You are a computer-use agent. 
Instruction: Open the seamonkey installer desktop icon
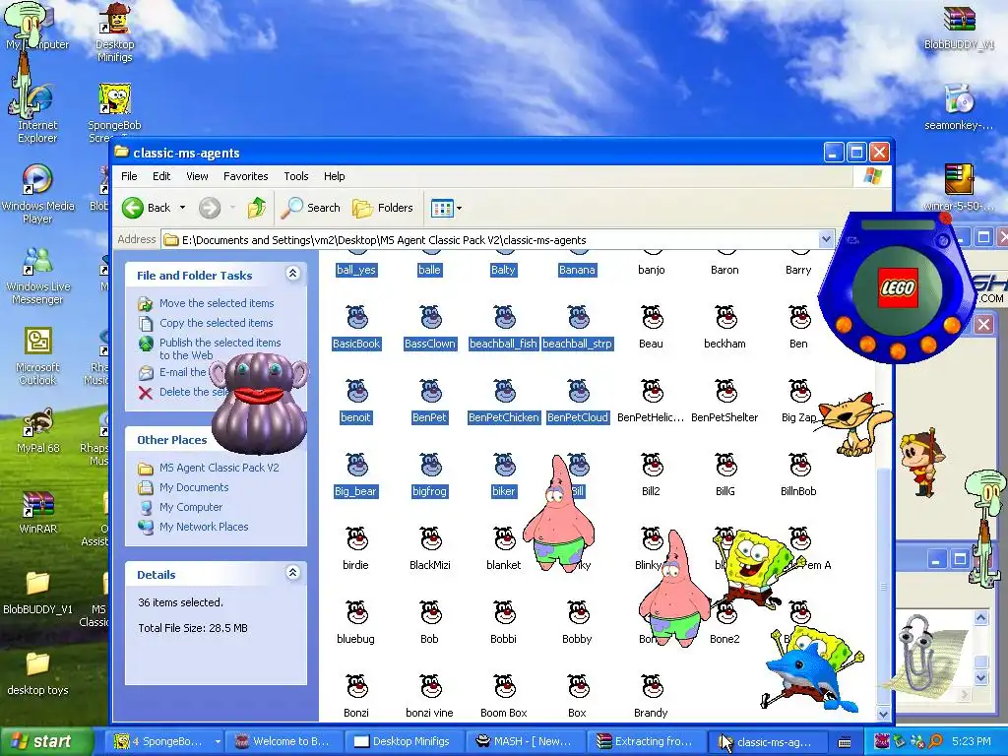(959, 106)
